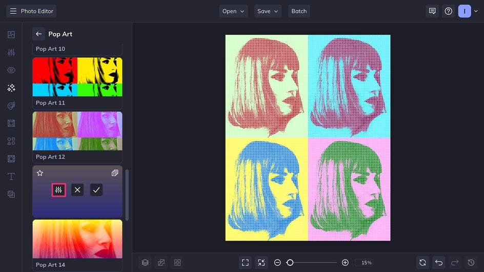Open effect settings sliders button

[58, 190]
